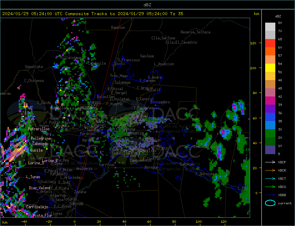
Task: Click the orange VBCR arrow legend symbol
Action: point(270,171)
